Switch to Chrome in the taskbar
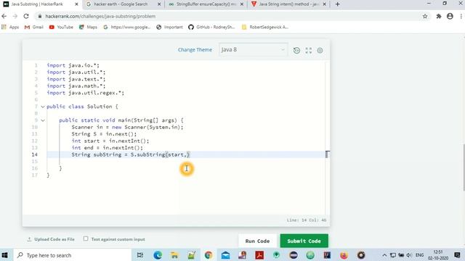 [x=209, y=255]
